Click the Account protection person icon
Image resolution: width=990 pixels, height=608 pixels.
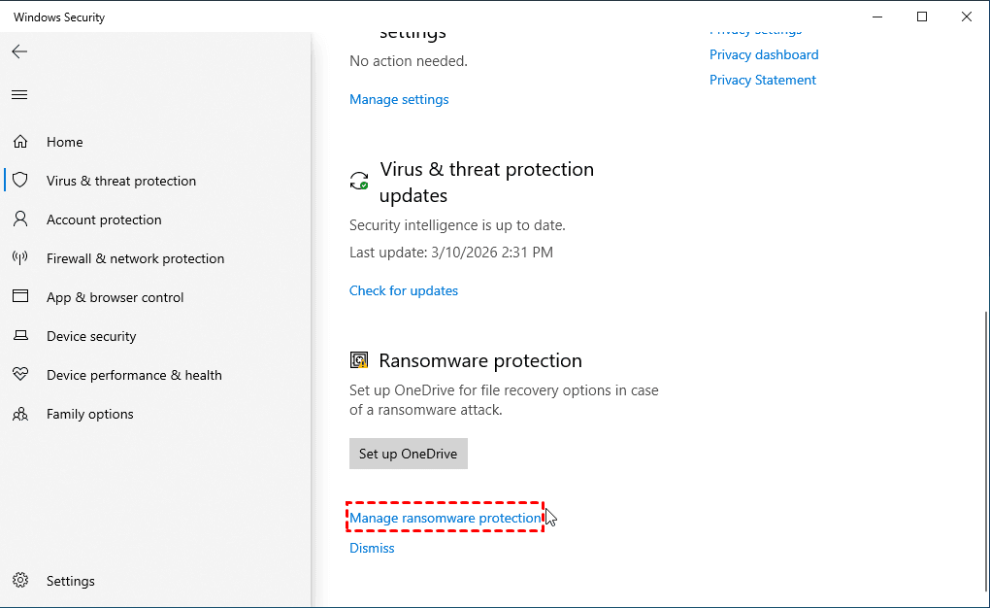20,220
